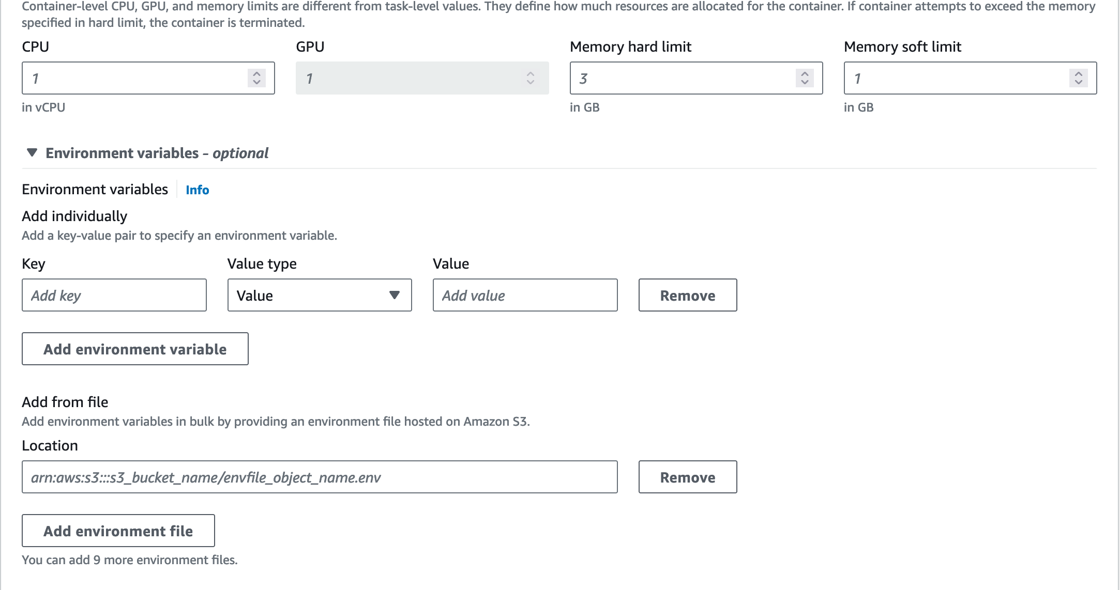Open the Value type dropdown
This screenshot has height=590, width=1120.
320,295
